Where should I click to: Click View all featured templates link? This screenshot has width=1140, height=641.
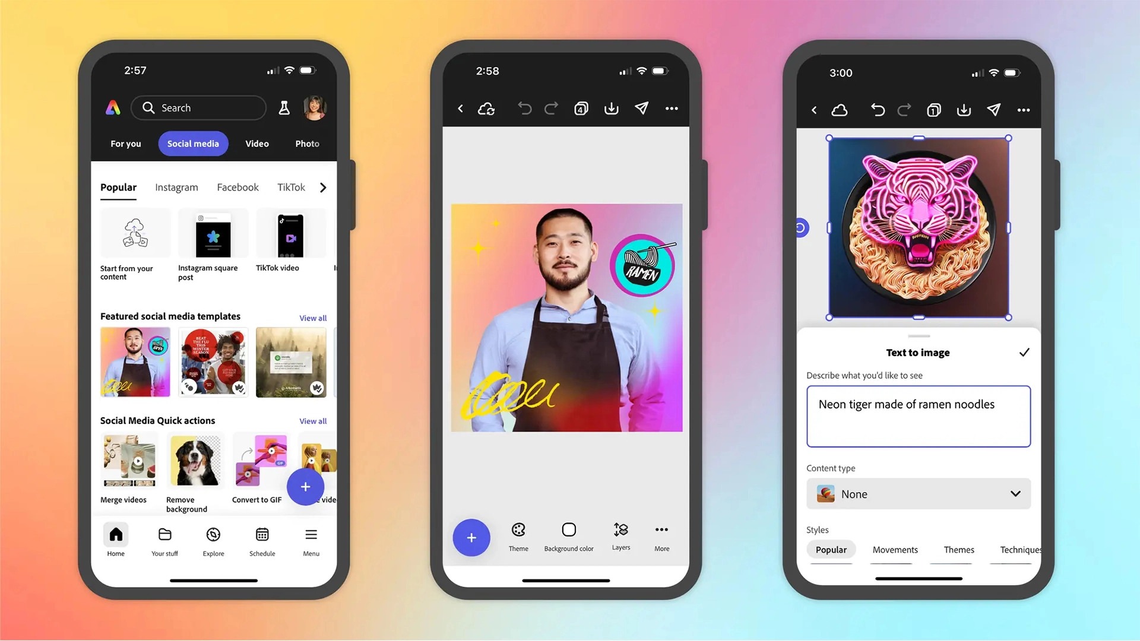click(x=312, y=318)
